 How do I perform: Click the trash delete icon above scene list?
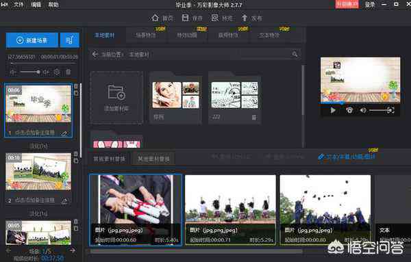[x=68, y=72]
